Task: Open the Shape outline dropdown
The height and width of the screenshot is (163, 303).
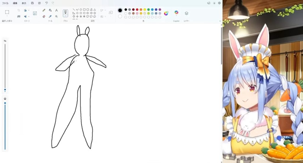Action: (105, 10)
